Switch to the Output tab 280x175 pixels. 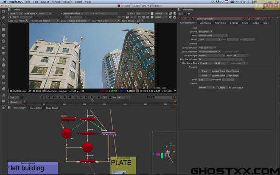256,23
